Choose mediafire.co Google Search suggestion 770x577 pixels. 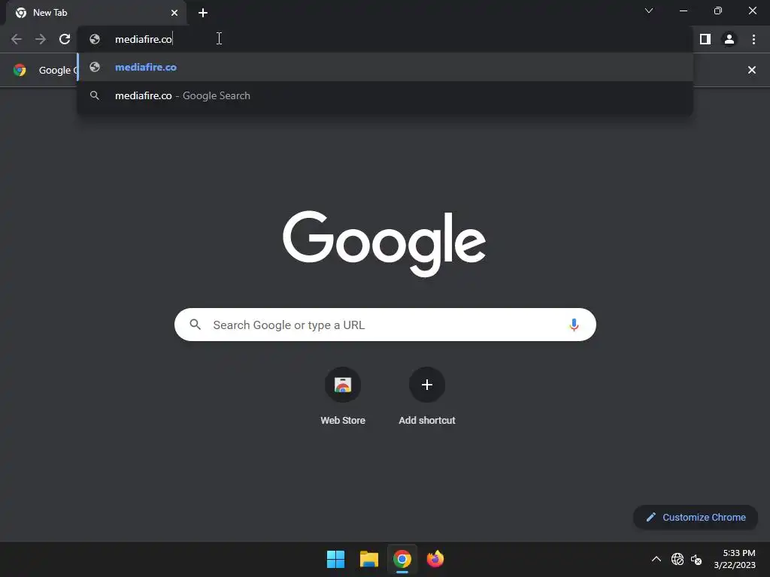[385, 95]
